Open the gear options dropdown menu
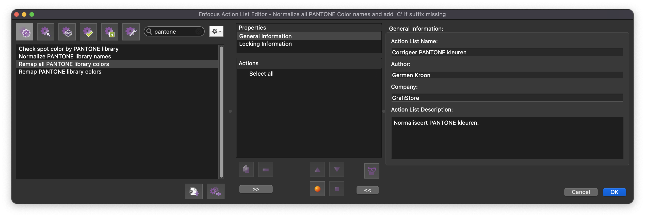645x217 pixels. coord(216,31)
